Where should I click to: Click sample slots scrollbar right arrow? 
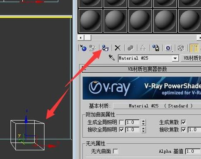tap(199, 38)
